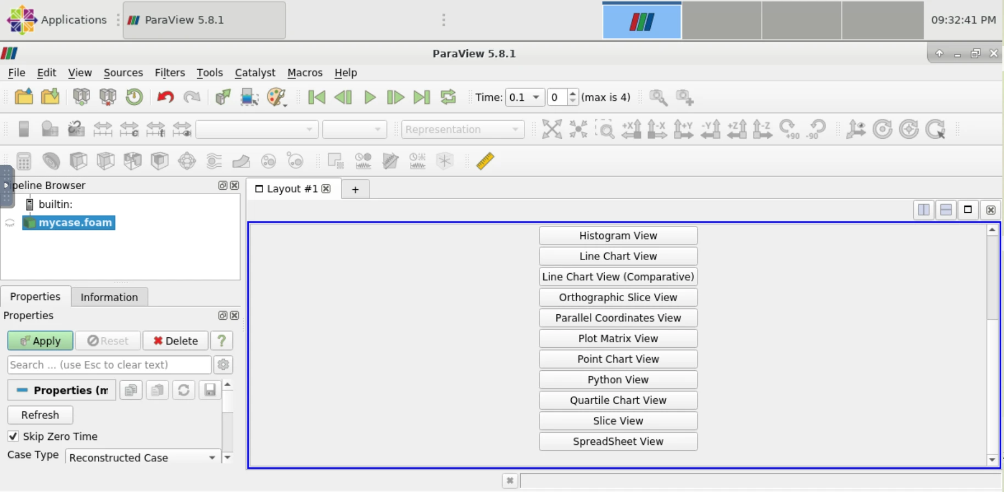The height and width of the screenshot is (492, 1004).
Task: Click the Zoom to Box magnifier icon
Action: [605, 129]
